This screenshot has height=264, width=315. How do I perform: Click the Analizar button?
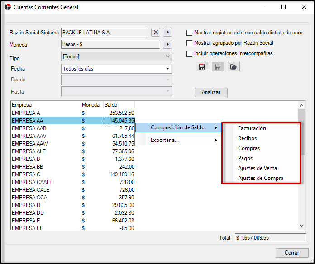[x=211, y=92]
